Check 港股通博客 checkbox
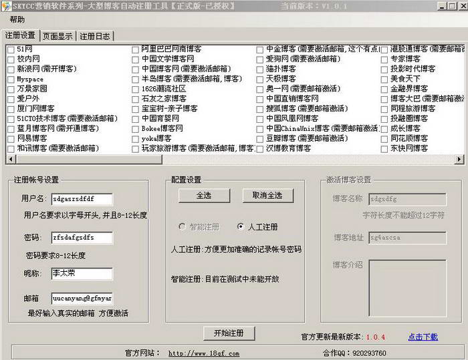The width and height of the screenshot is (468, 360). tap(384, 49)
